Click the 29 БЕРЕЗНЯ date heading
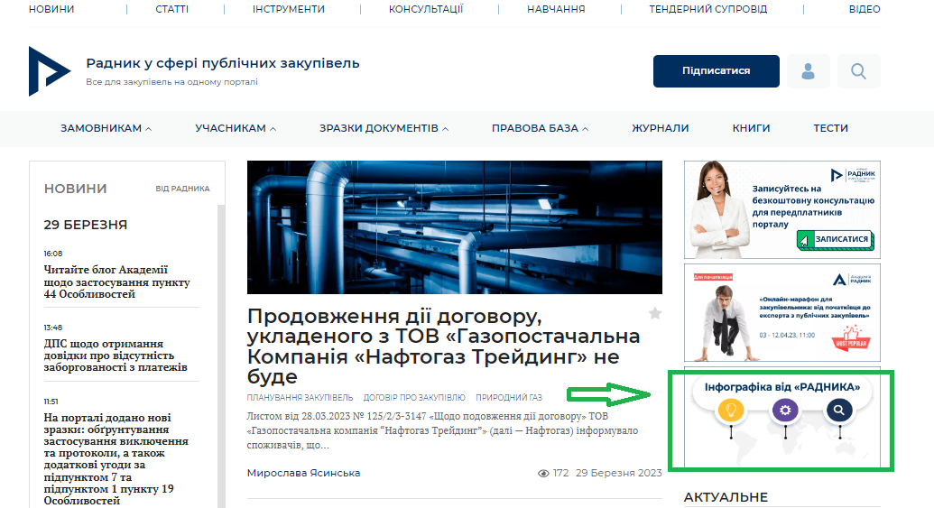Image resolution: width=934 pixels, height=508 pixels. point(85,225)
